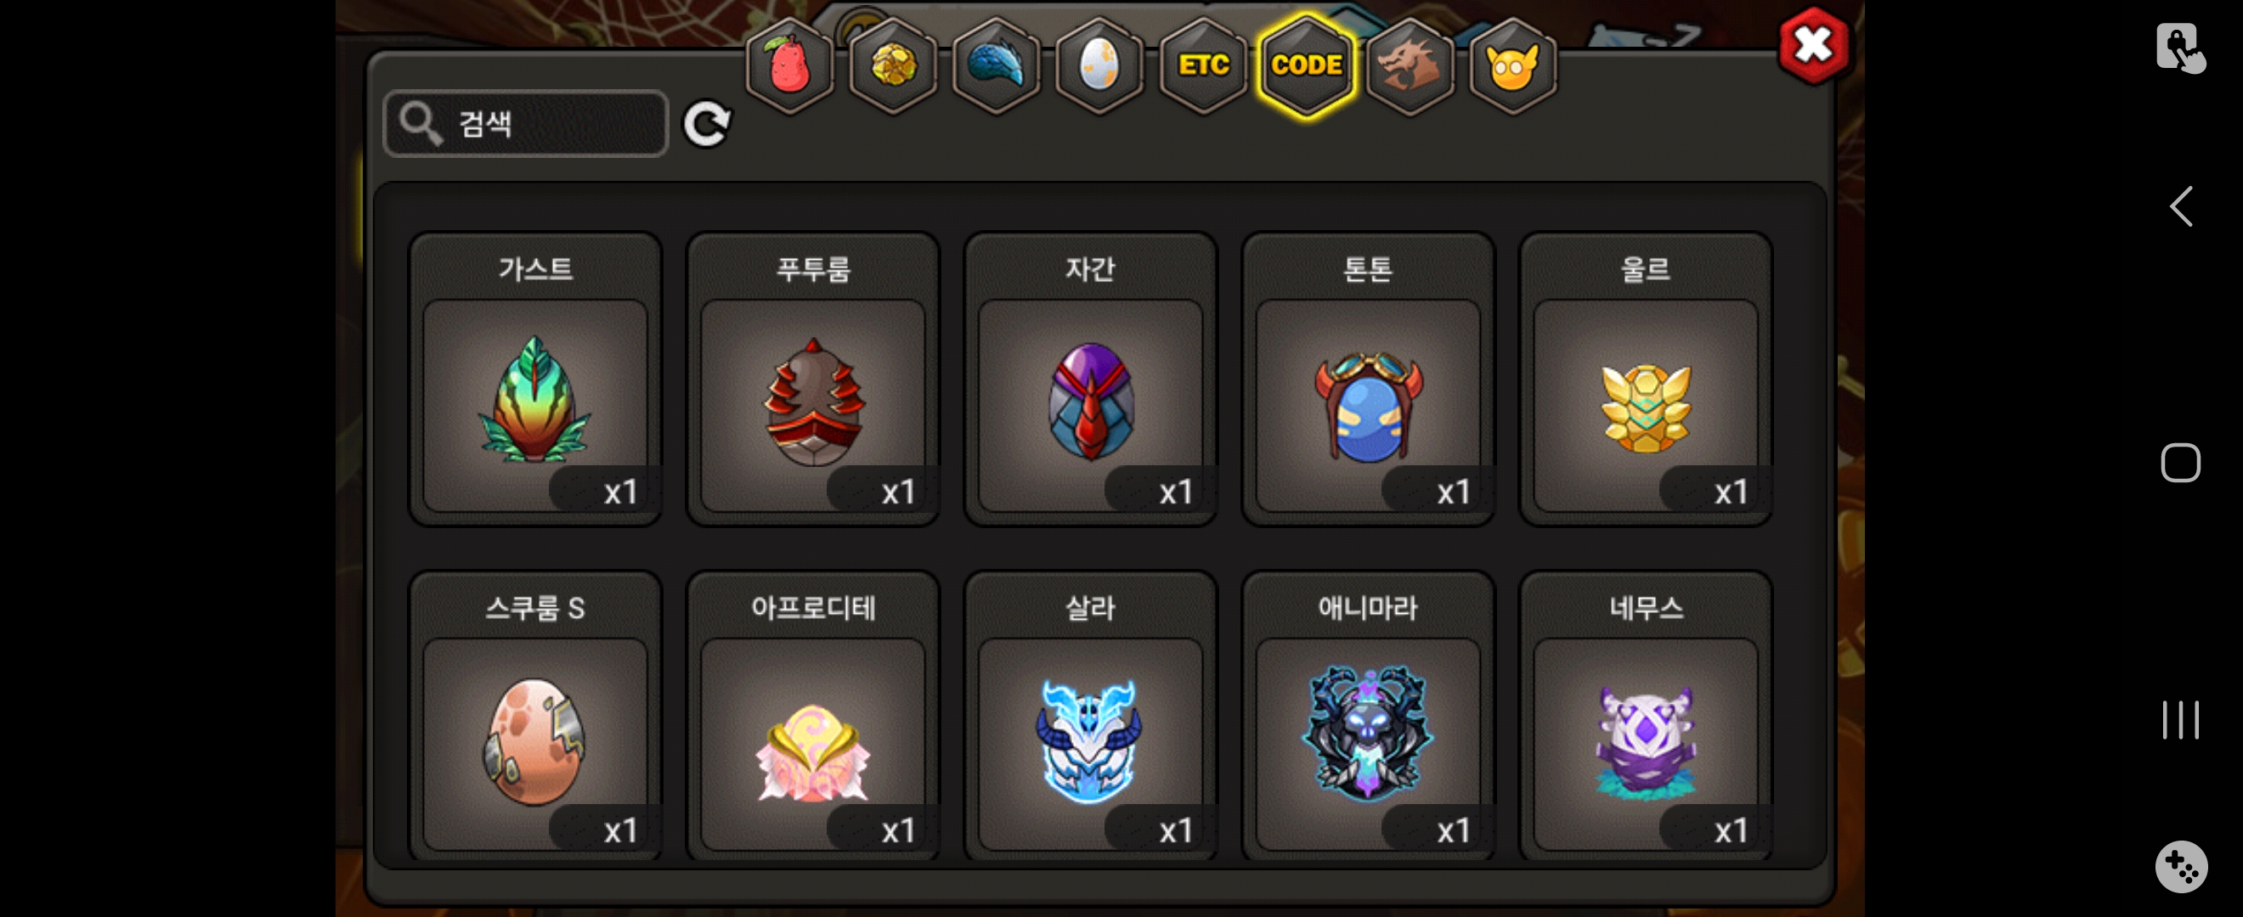
Task: Tap the gamepad icon in the side panel
Action: 2180,866
